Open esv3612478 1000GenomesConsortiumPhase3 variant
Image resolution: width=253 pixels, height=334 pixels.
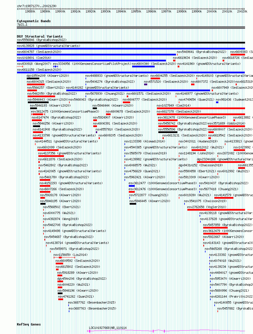192,117
